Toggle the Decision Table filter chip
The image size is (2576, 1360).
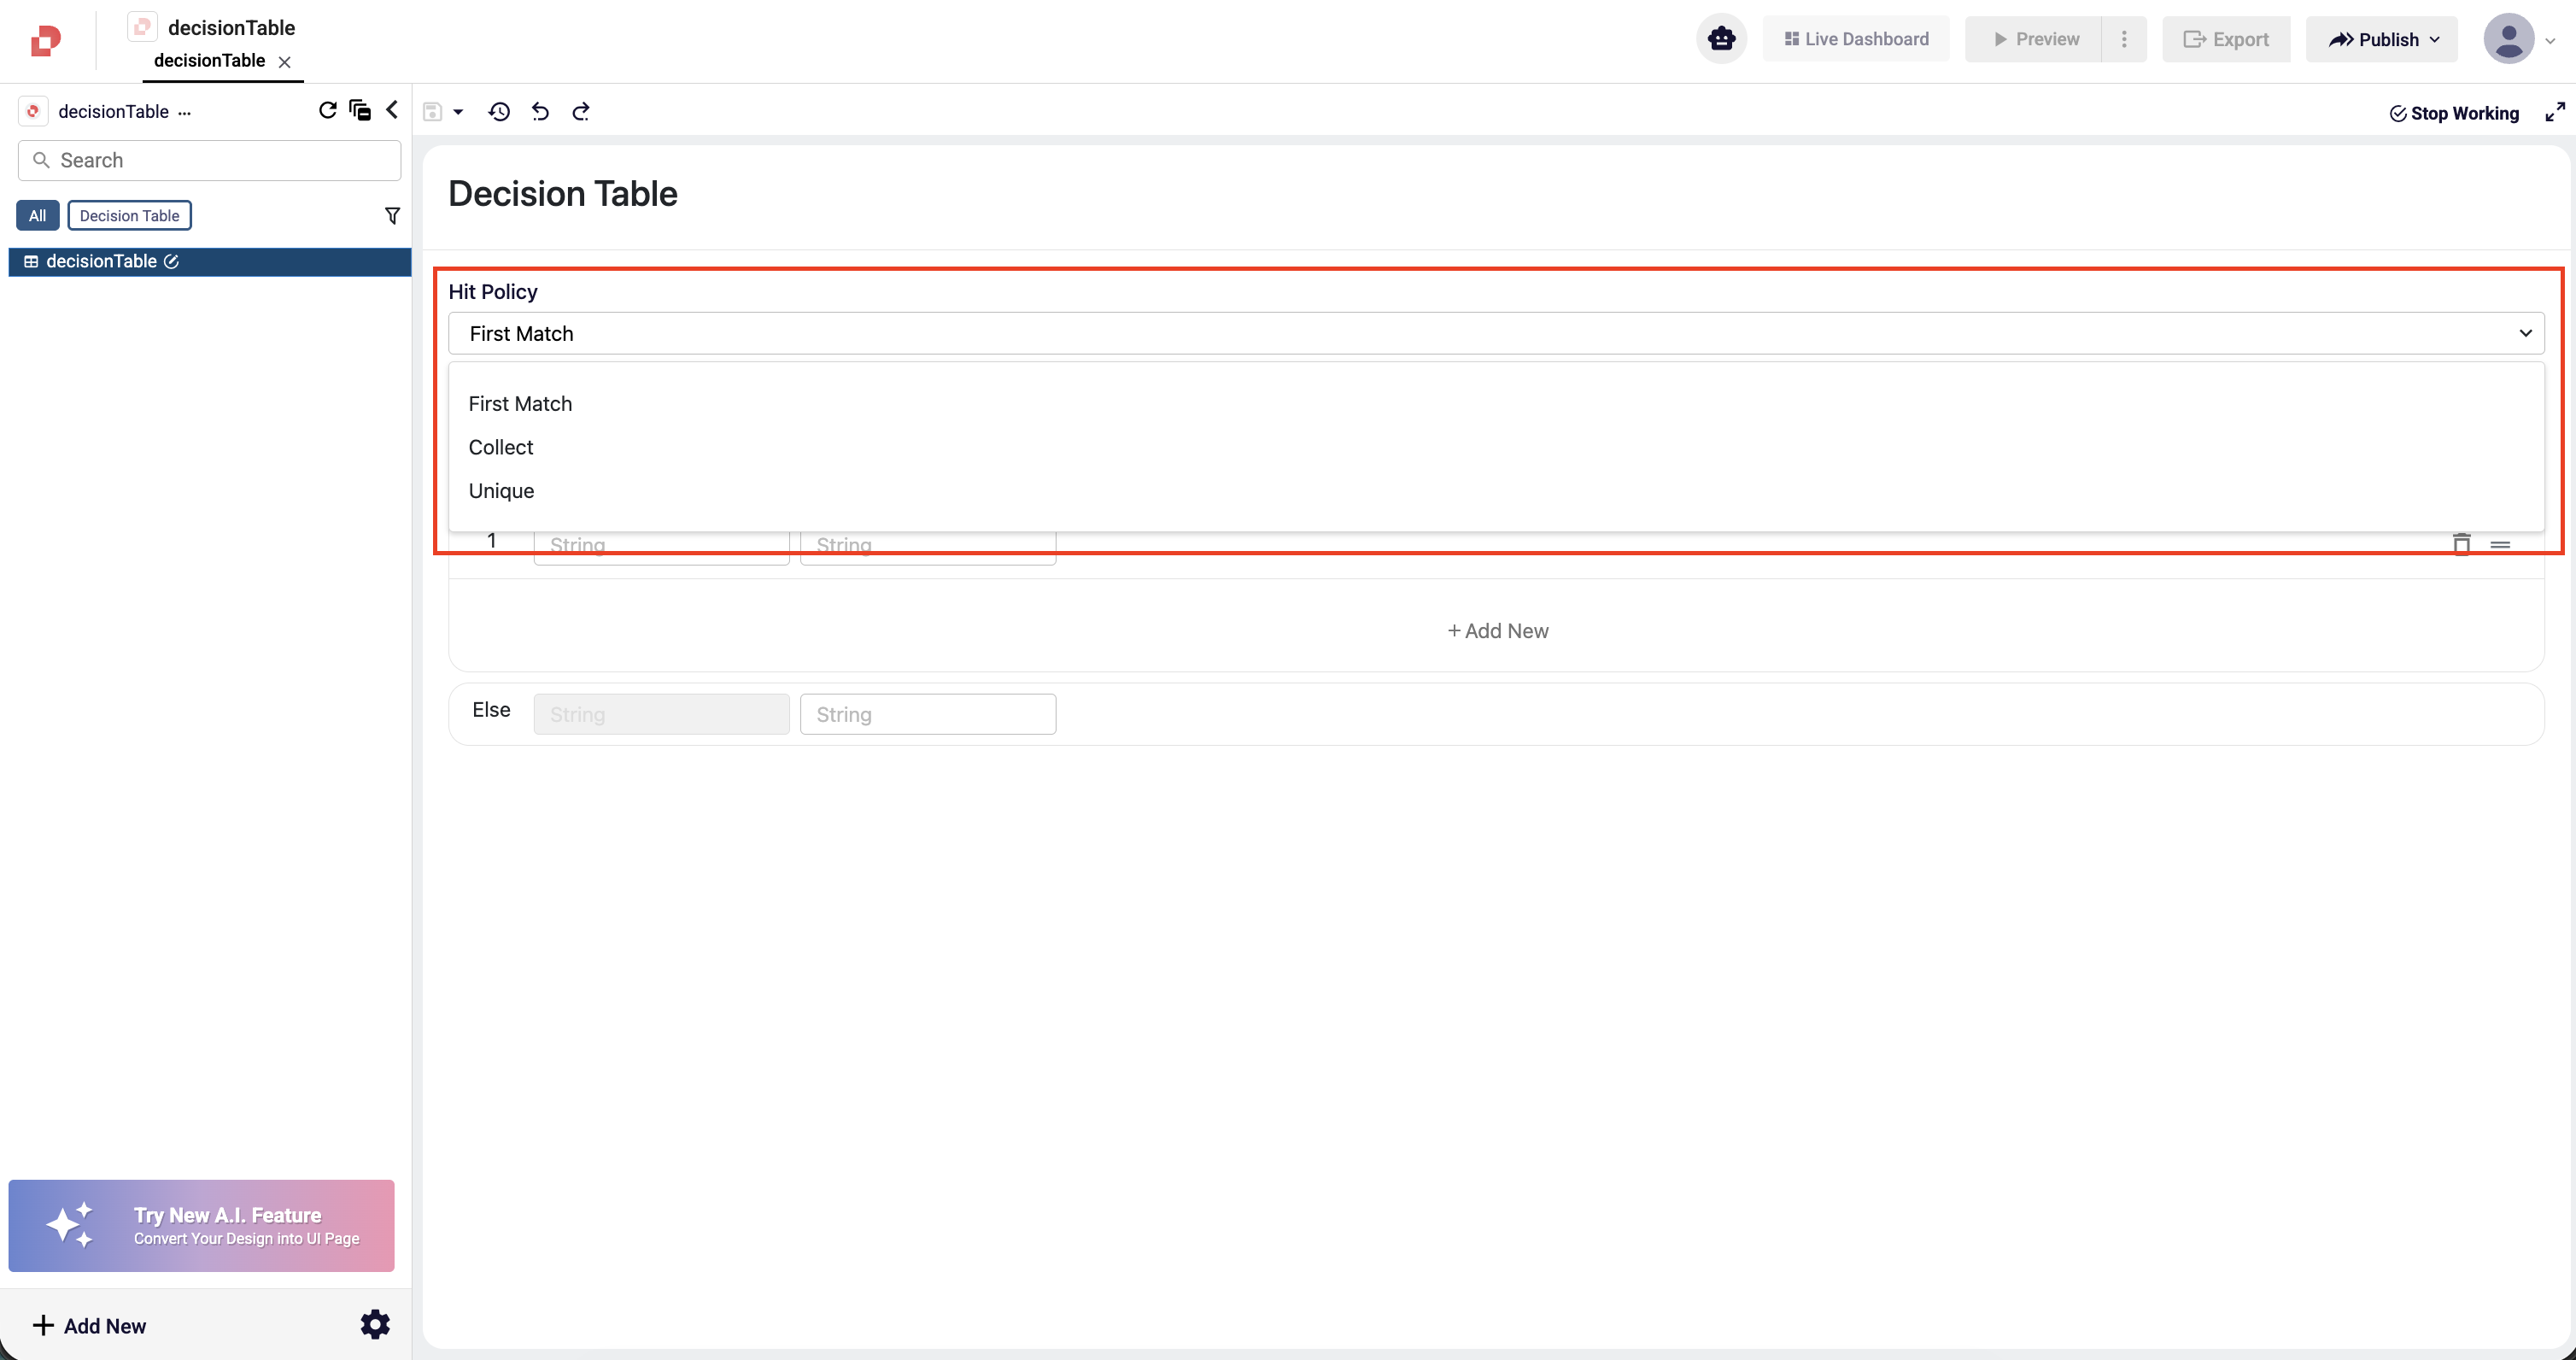[129, 216]
